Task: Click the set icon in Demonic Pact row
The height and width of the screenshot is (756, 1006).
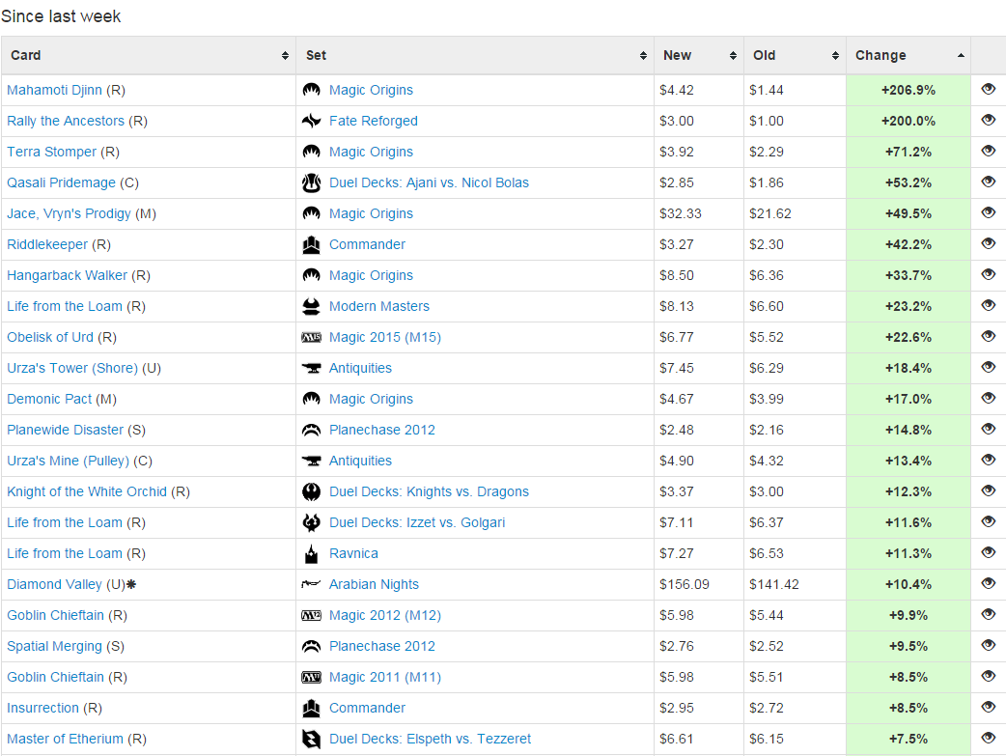Action: pos(311,399)
